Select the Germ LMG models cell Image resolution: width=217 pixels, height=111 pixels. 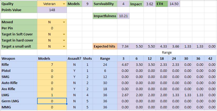pos(52,101)
